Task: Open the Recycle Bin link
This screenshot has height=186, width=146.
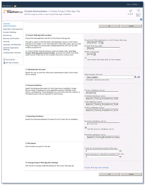Action: click(11, 60)
